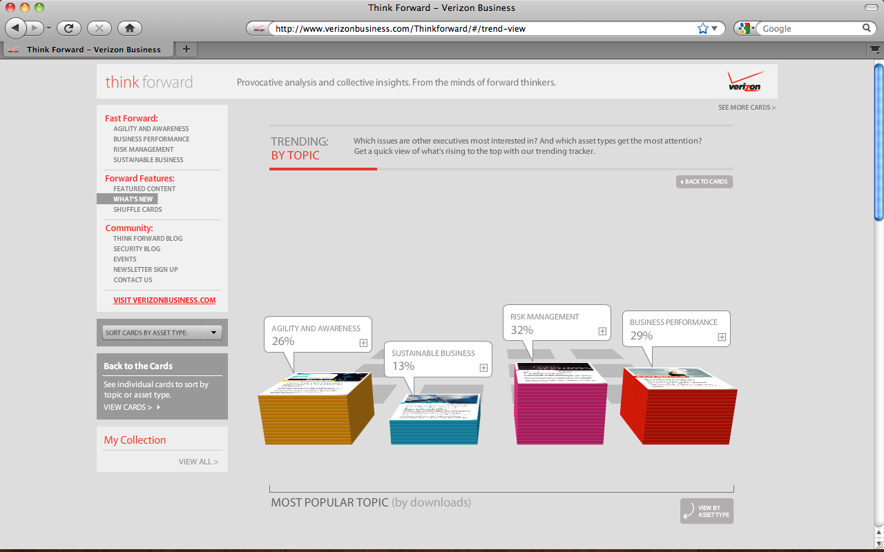Screen dimensions: 884x552
Task: Click the window toolbar toggle pill button
Action: pos(871,8)
